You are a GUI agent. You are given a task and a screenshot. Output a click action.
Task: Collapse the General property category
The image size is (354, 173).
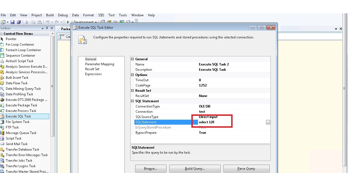point(132,59)
